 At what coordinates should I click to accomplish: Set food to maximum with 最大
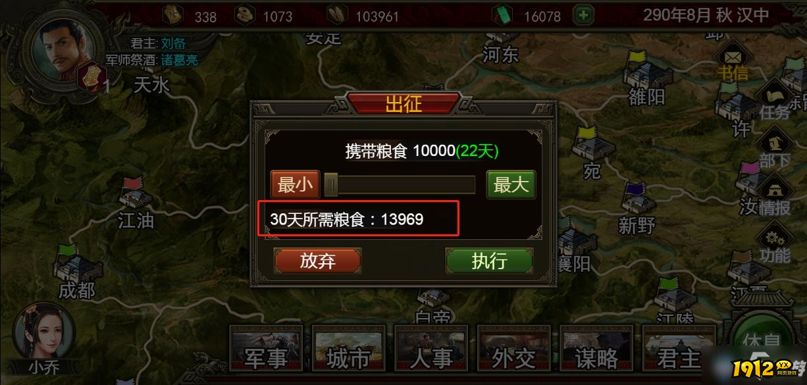tap(511, 185)
